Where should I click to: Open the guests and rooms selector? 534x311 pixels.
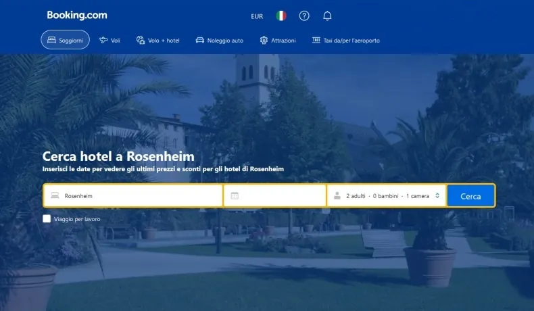point(387,195)
